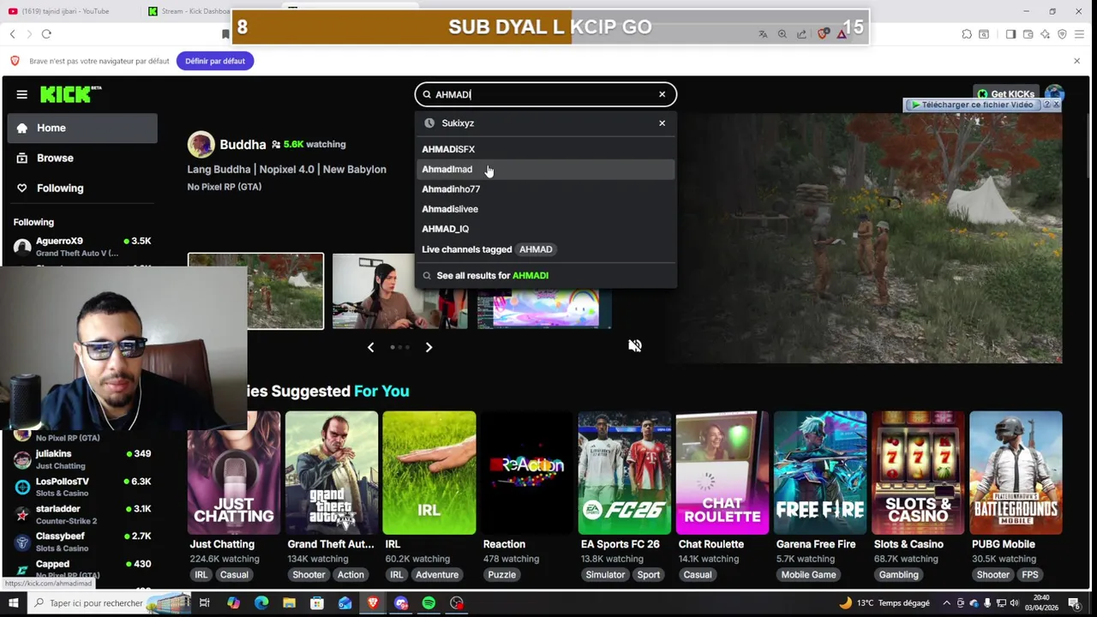1097x617 pixels.
Task: Open Browse in sidebar
Action: click(83, 158)
